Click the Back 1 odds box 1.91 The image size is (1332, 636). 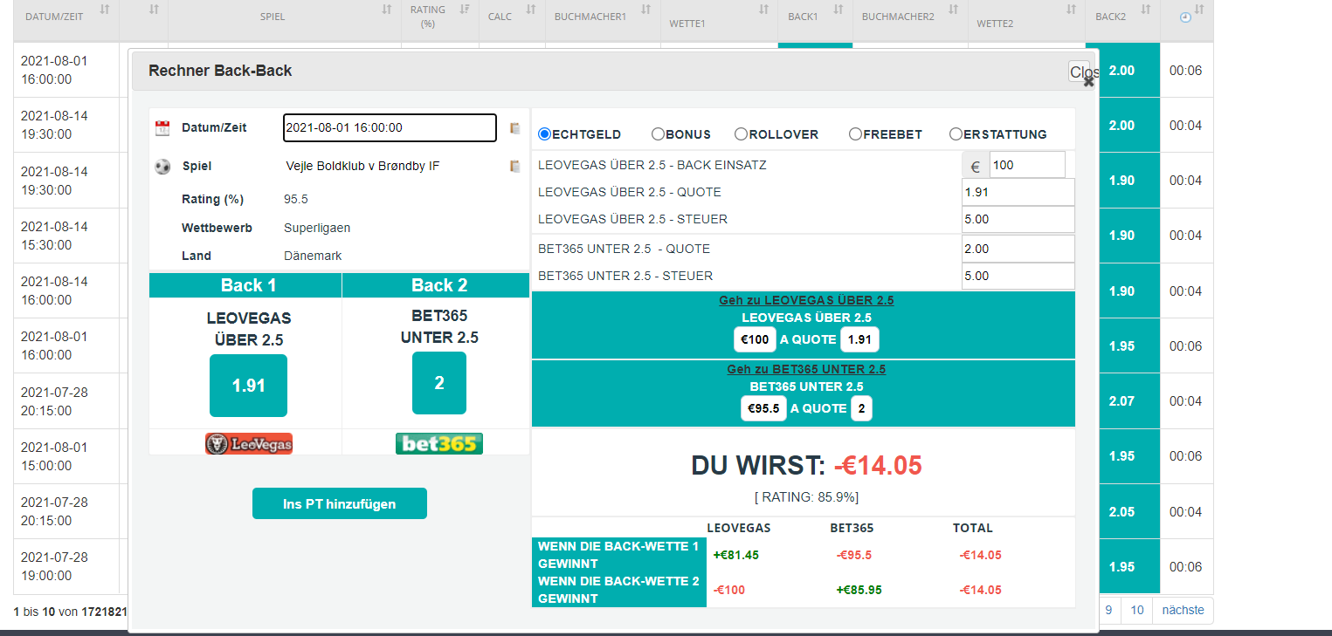[248, 386]
